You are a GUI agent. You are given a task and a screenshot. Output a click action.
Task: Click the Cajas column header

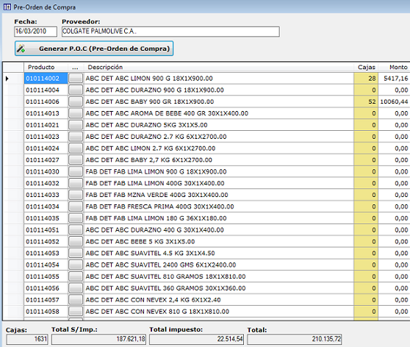point(366,67)
